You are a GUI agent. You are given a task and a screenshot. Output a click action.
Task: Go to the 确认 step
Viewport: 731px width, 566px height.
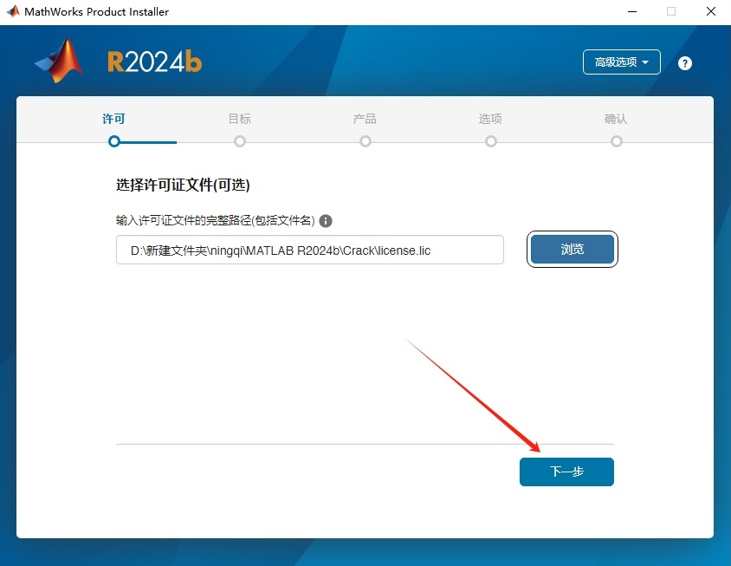pos(616,119)
